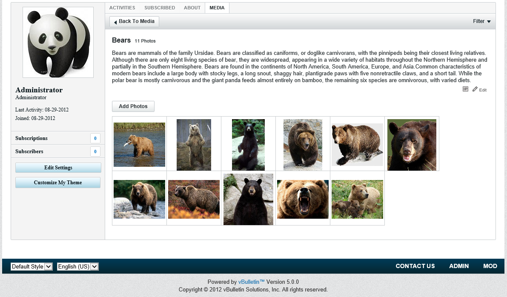Click the Edit Settings button

(x=58, y=168)
